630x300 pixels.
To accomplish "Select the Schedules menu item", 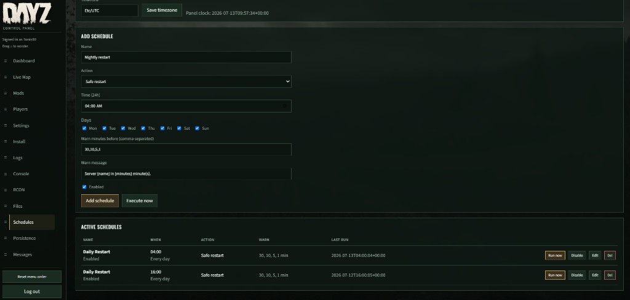I will coord(32,222).
